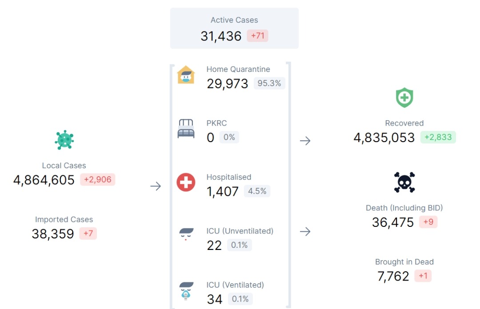Click the +2,906 local cases badge
Viewport: 480px width, 309px height.
coord(98,179)
